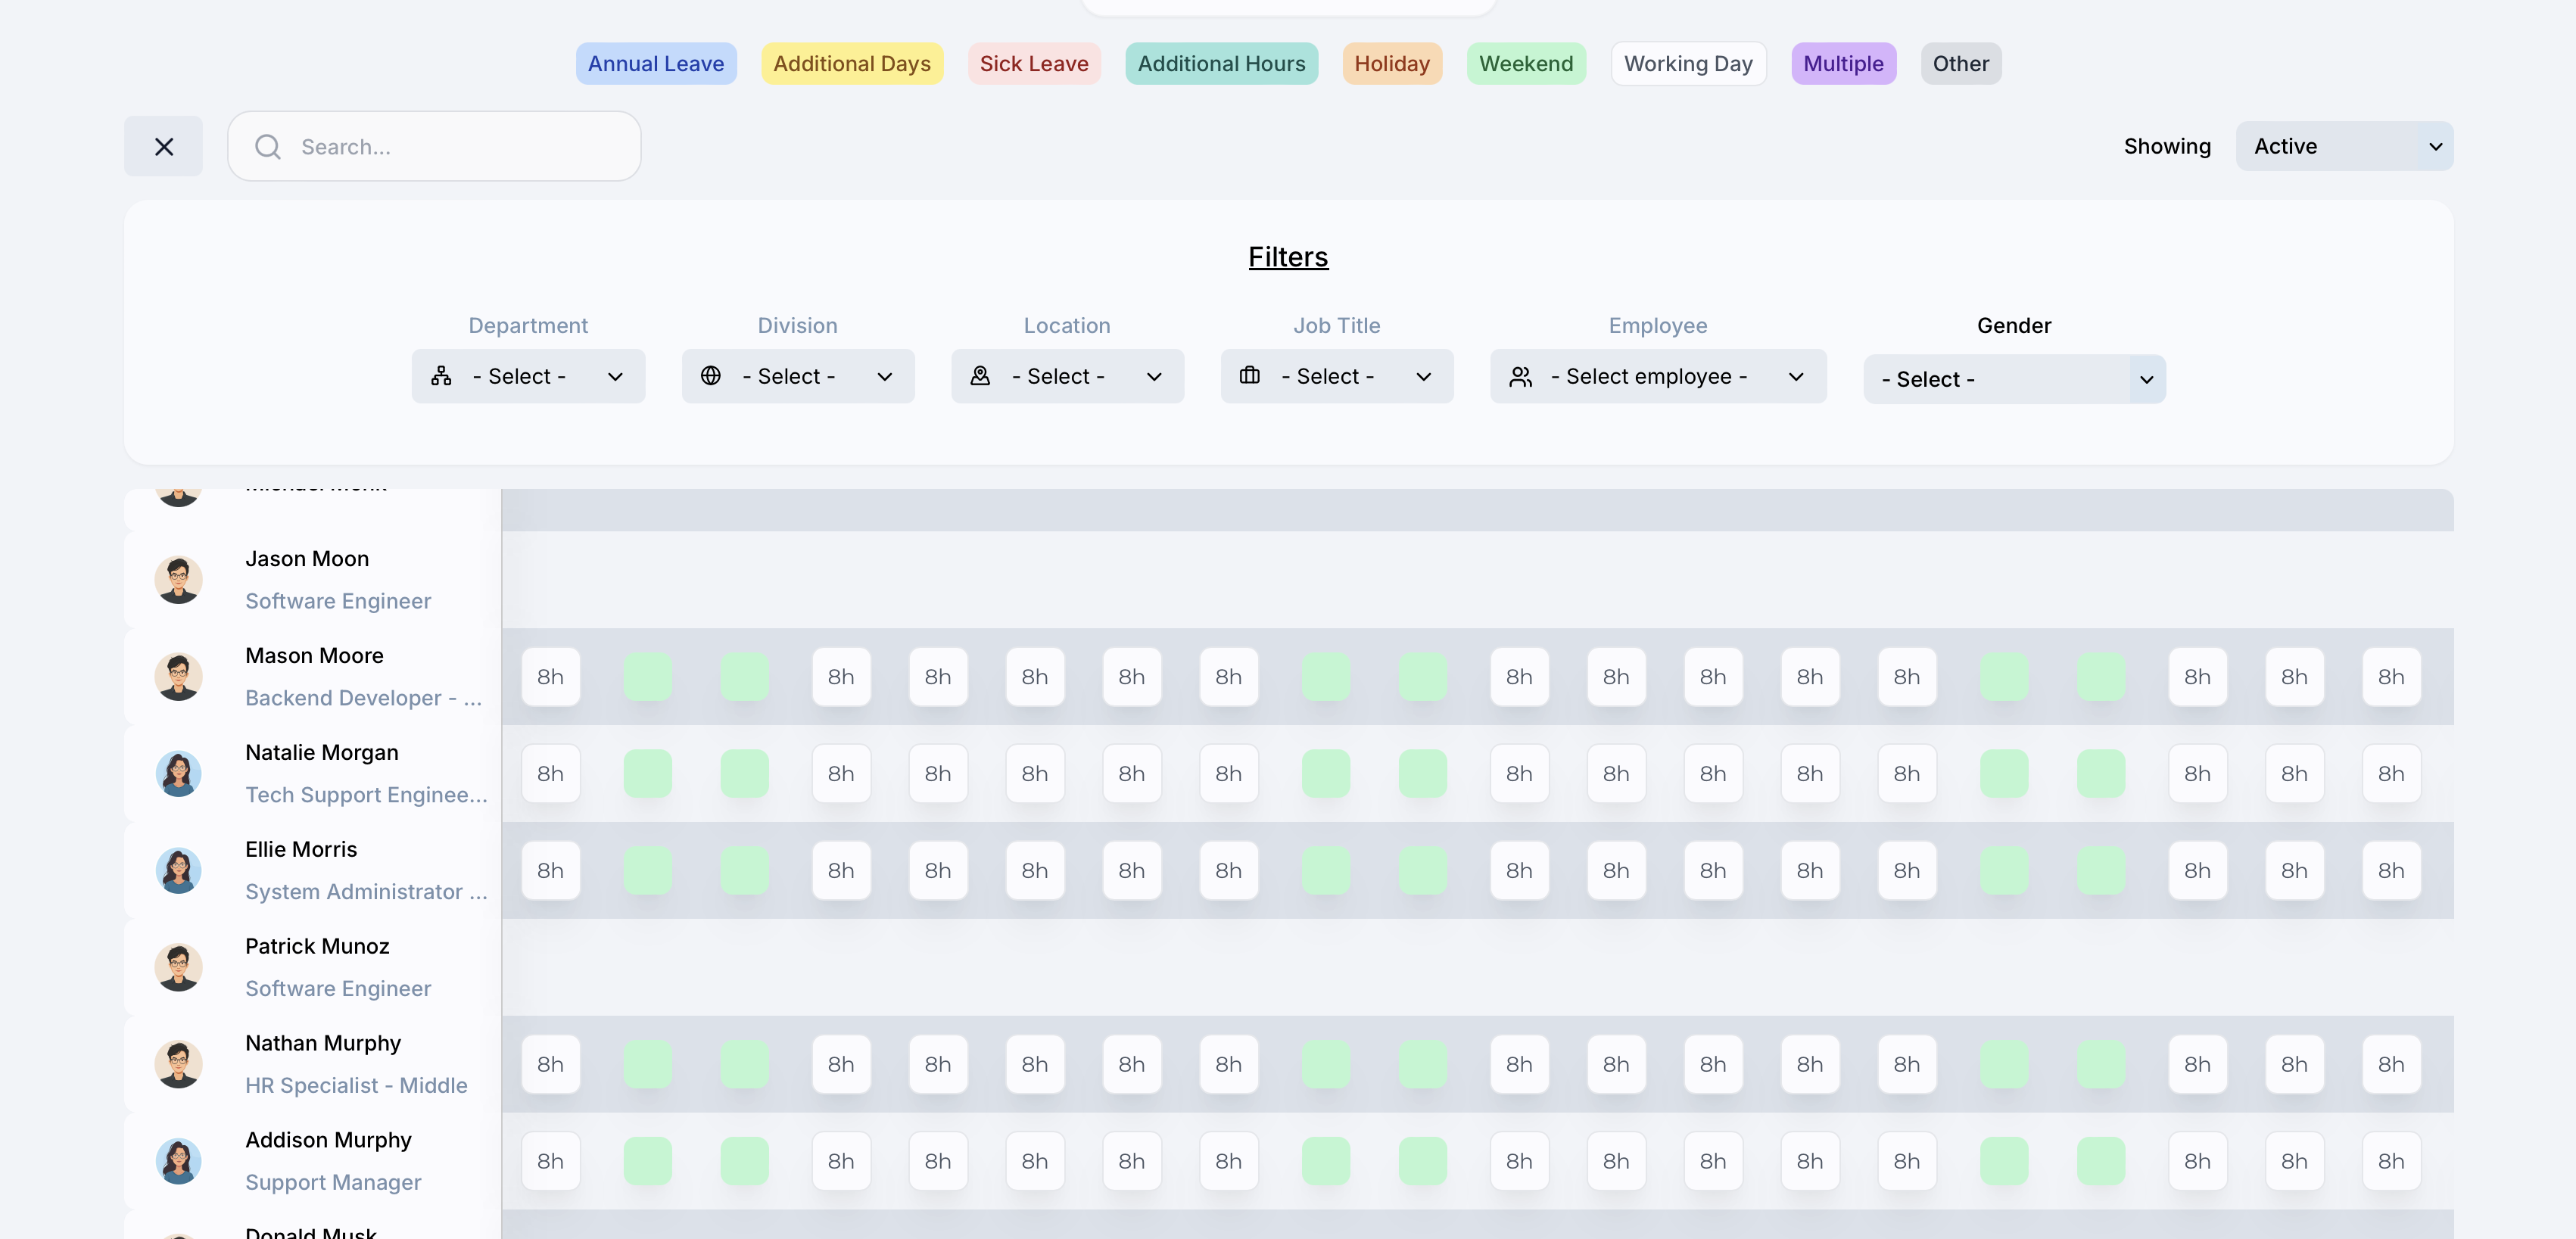Screen dimensions: 2576x1239
Task: Click the Weekend legend tag
Action: (1526, 63)
